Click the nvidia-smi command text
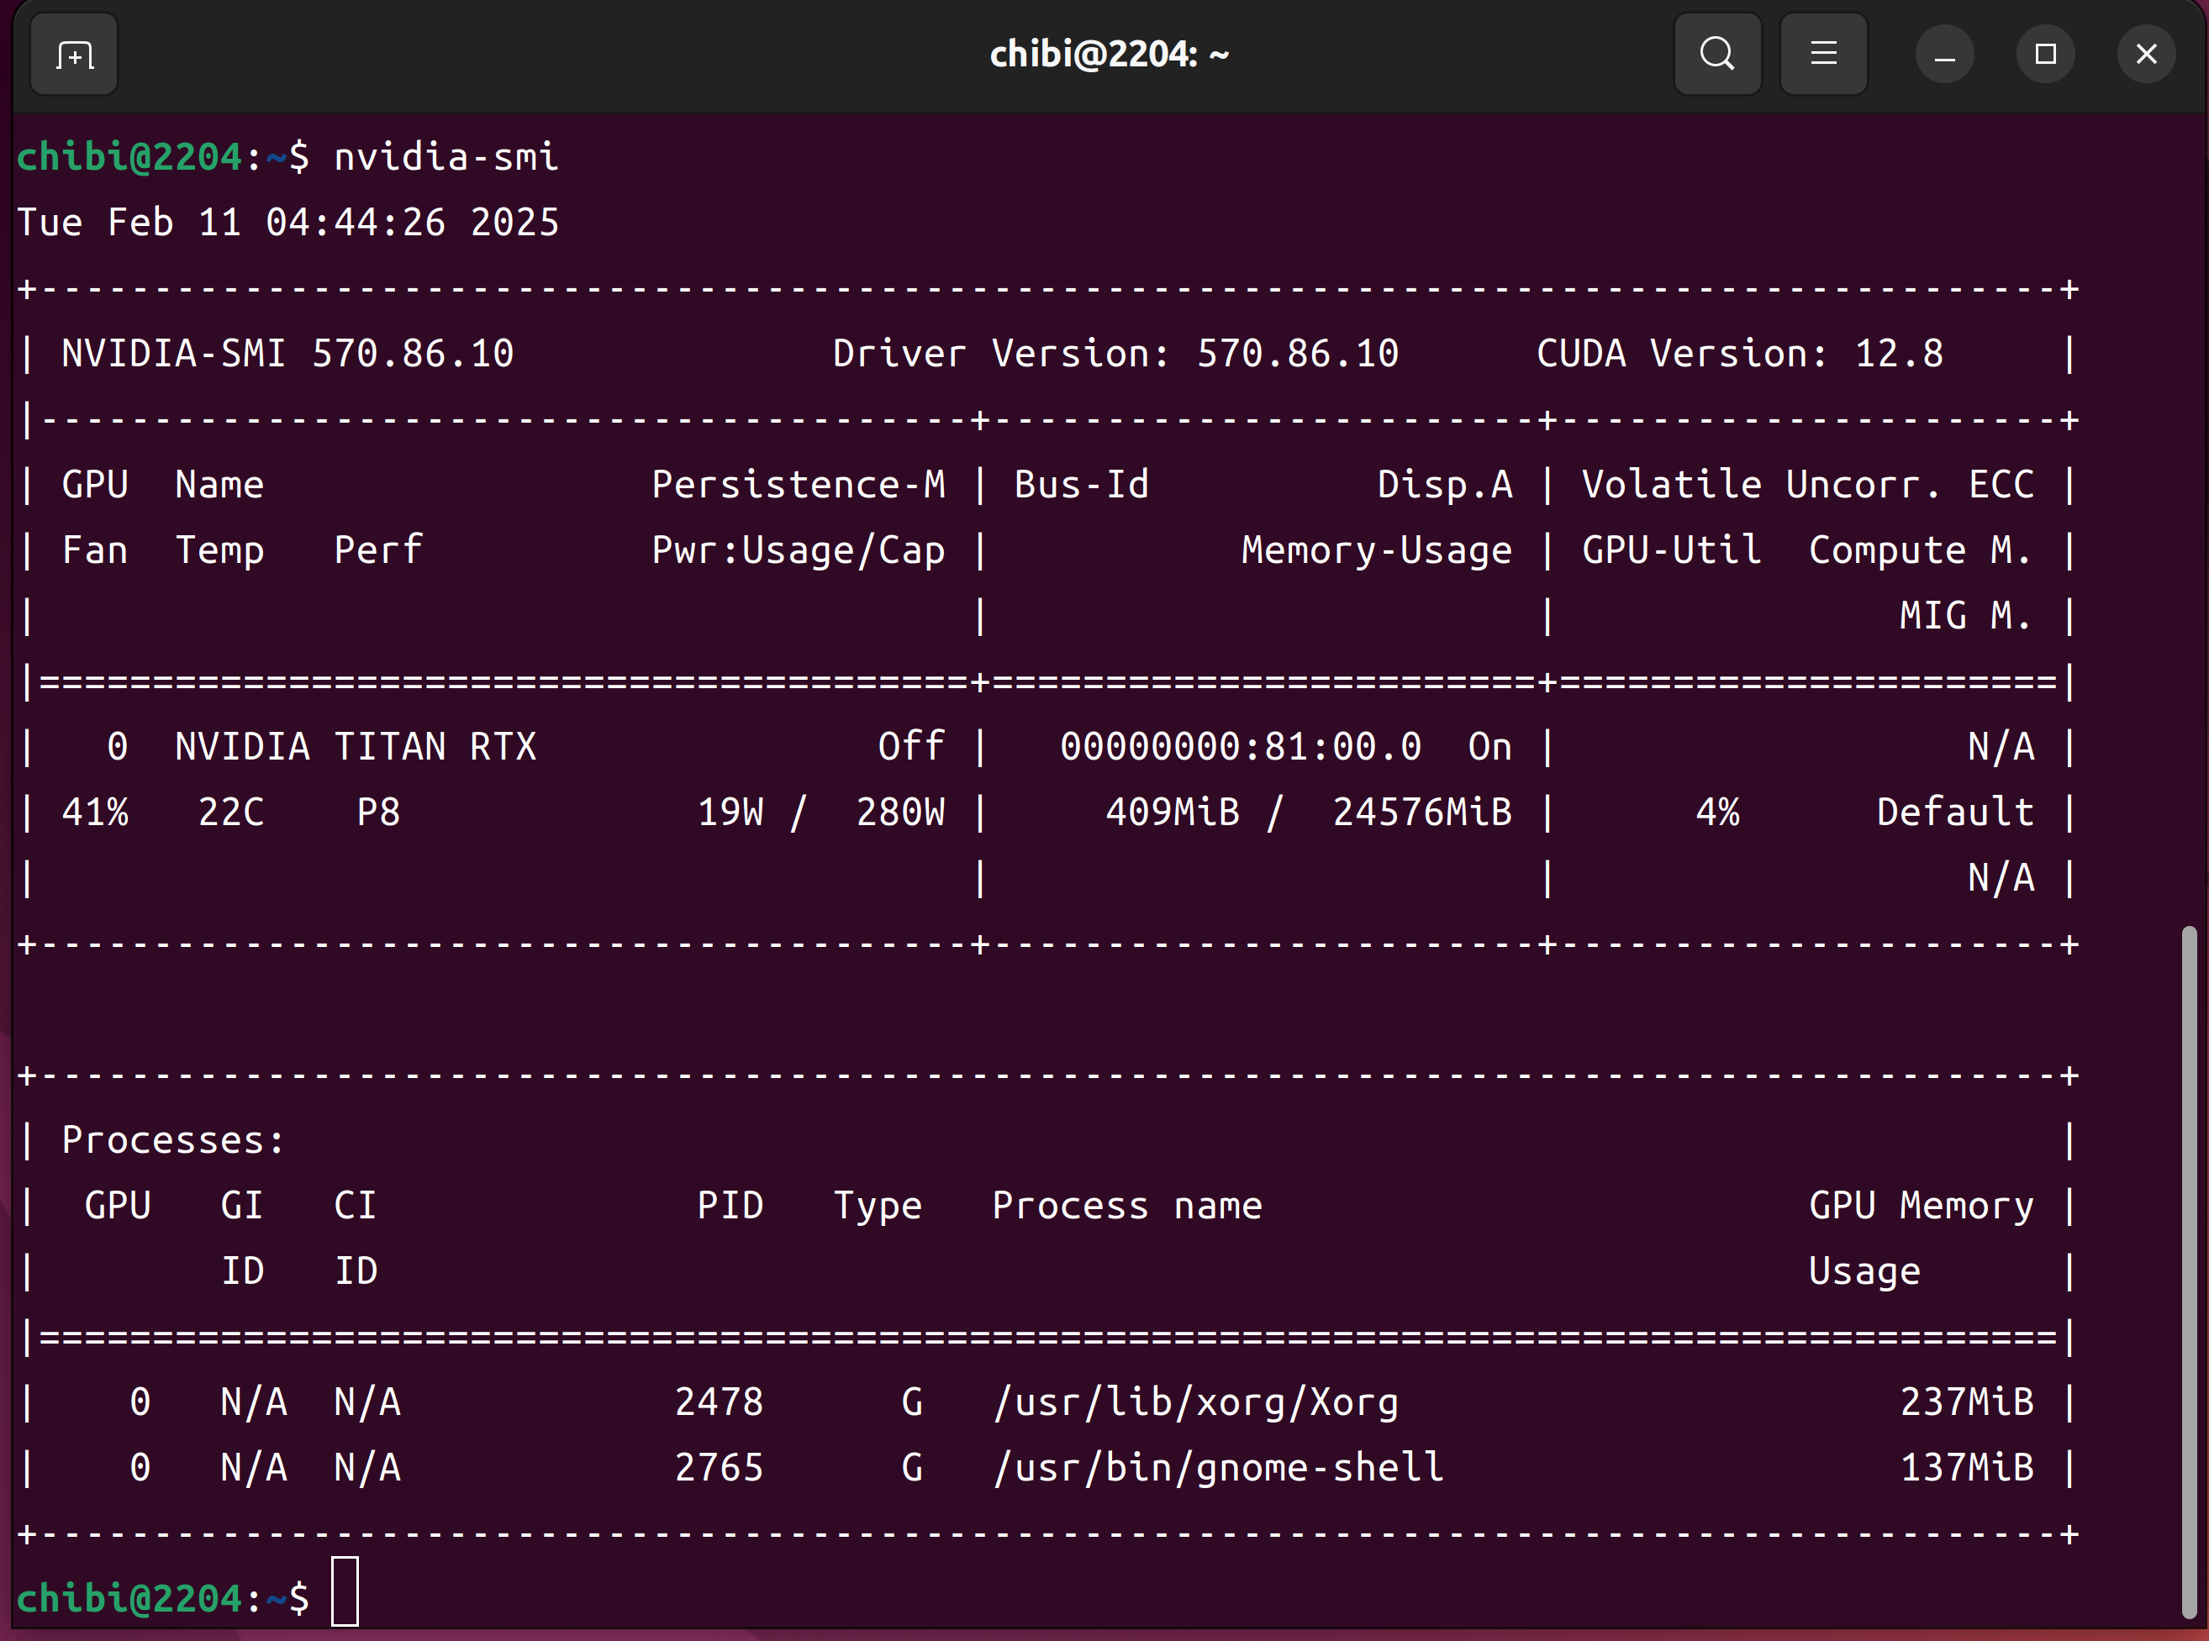 point(446,157)
